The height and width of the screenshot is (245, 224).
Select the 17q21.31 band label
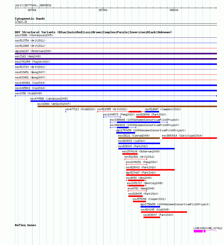click(21, 22)
